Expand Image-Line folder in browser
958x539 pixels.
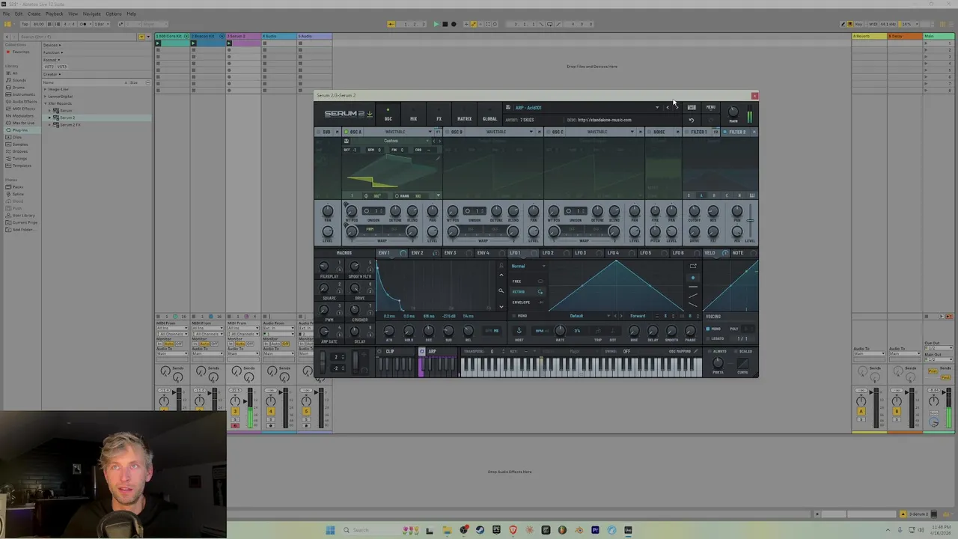[x=45, y=89]
